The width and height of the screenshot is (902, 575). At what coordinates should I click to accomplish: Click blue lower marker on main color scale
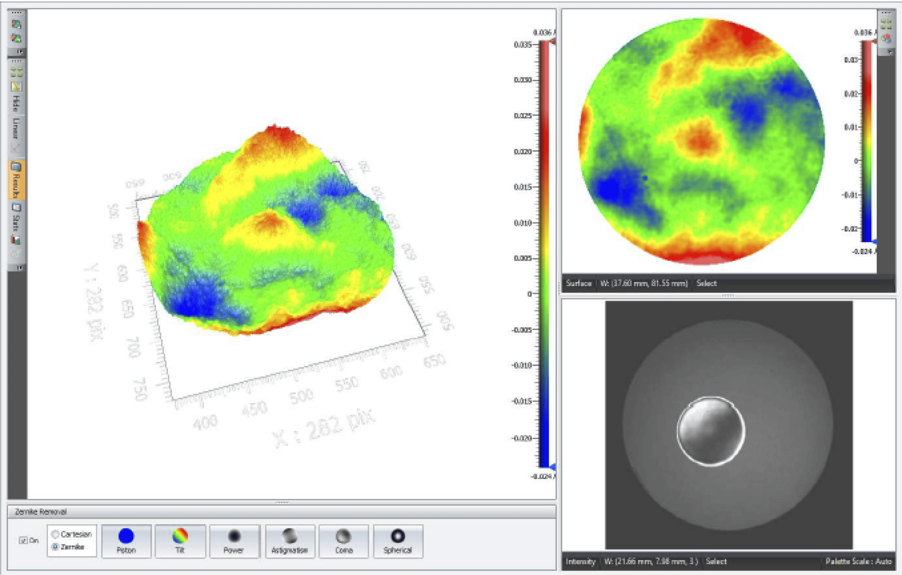point(553,467)
